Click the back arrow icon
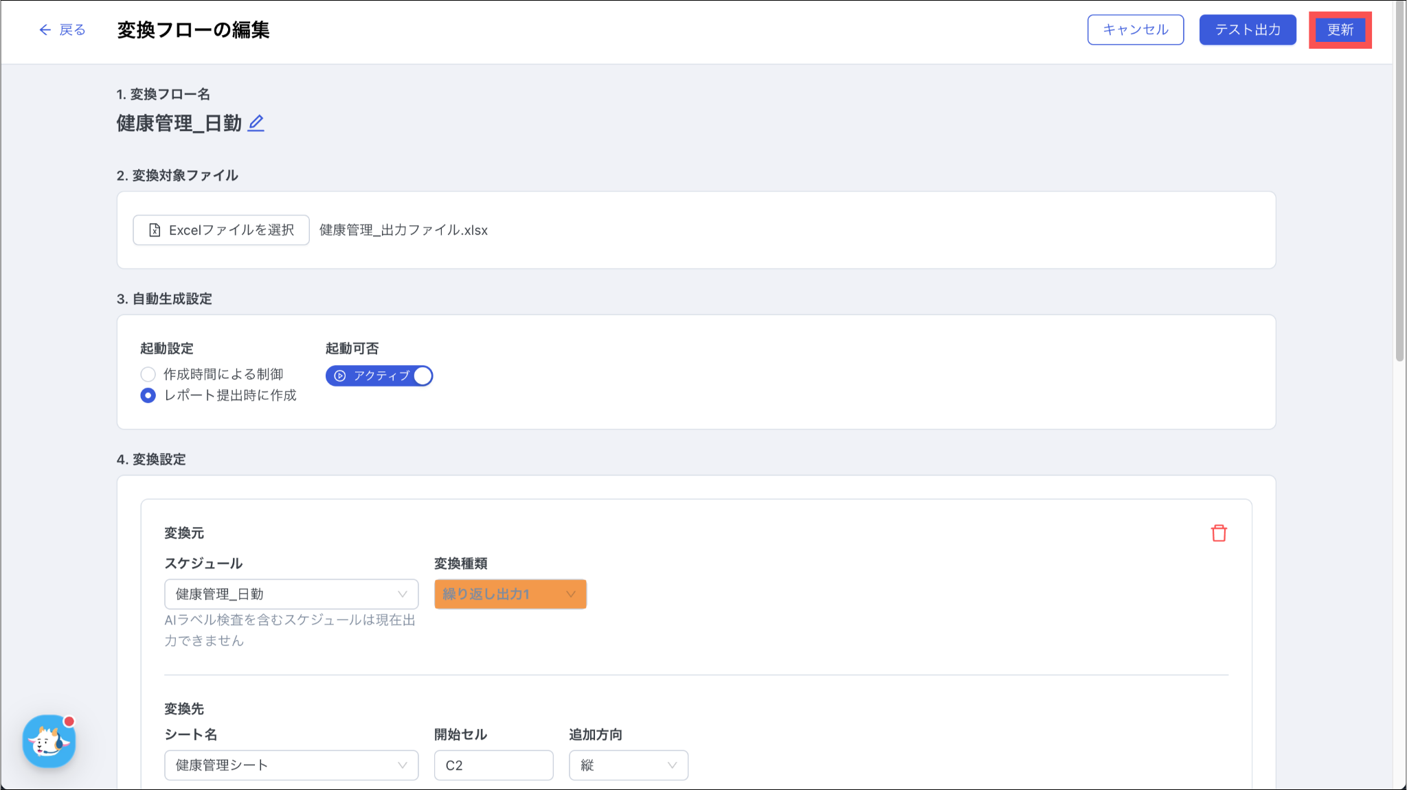 click(45, 30)
